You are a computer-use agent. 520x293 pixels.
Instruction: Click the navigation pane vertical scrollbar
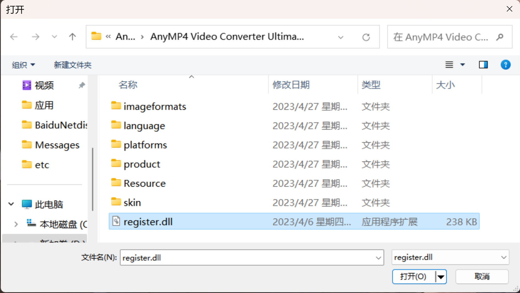93,179
